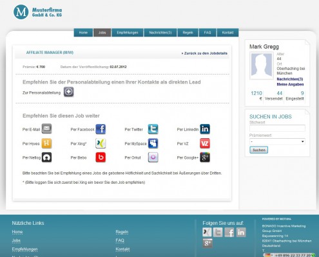This screenshot has height=257, width=319.
Task: Share job via Twitter icon
Action: point(153,129)
